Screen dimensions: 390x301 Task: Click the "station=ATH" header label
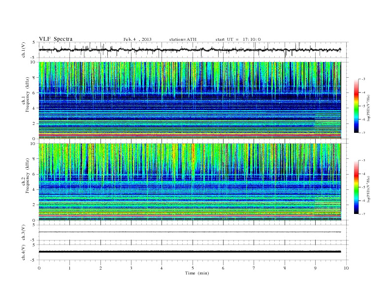(183, 39)
